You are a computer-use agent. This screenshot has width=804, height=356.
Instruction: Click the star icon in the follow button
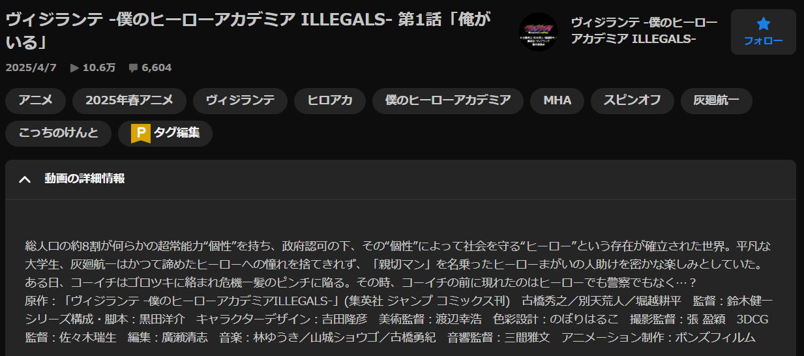point(764,24)
